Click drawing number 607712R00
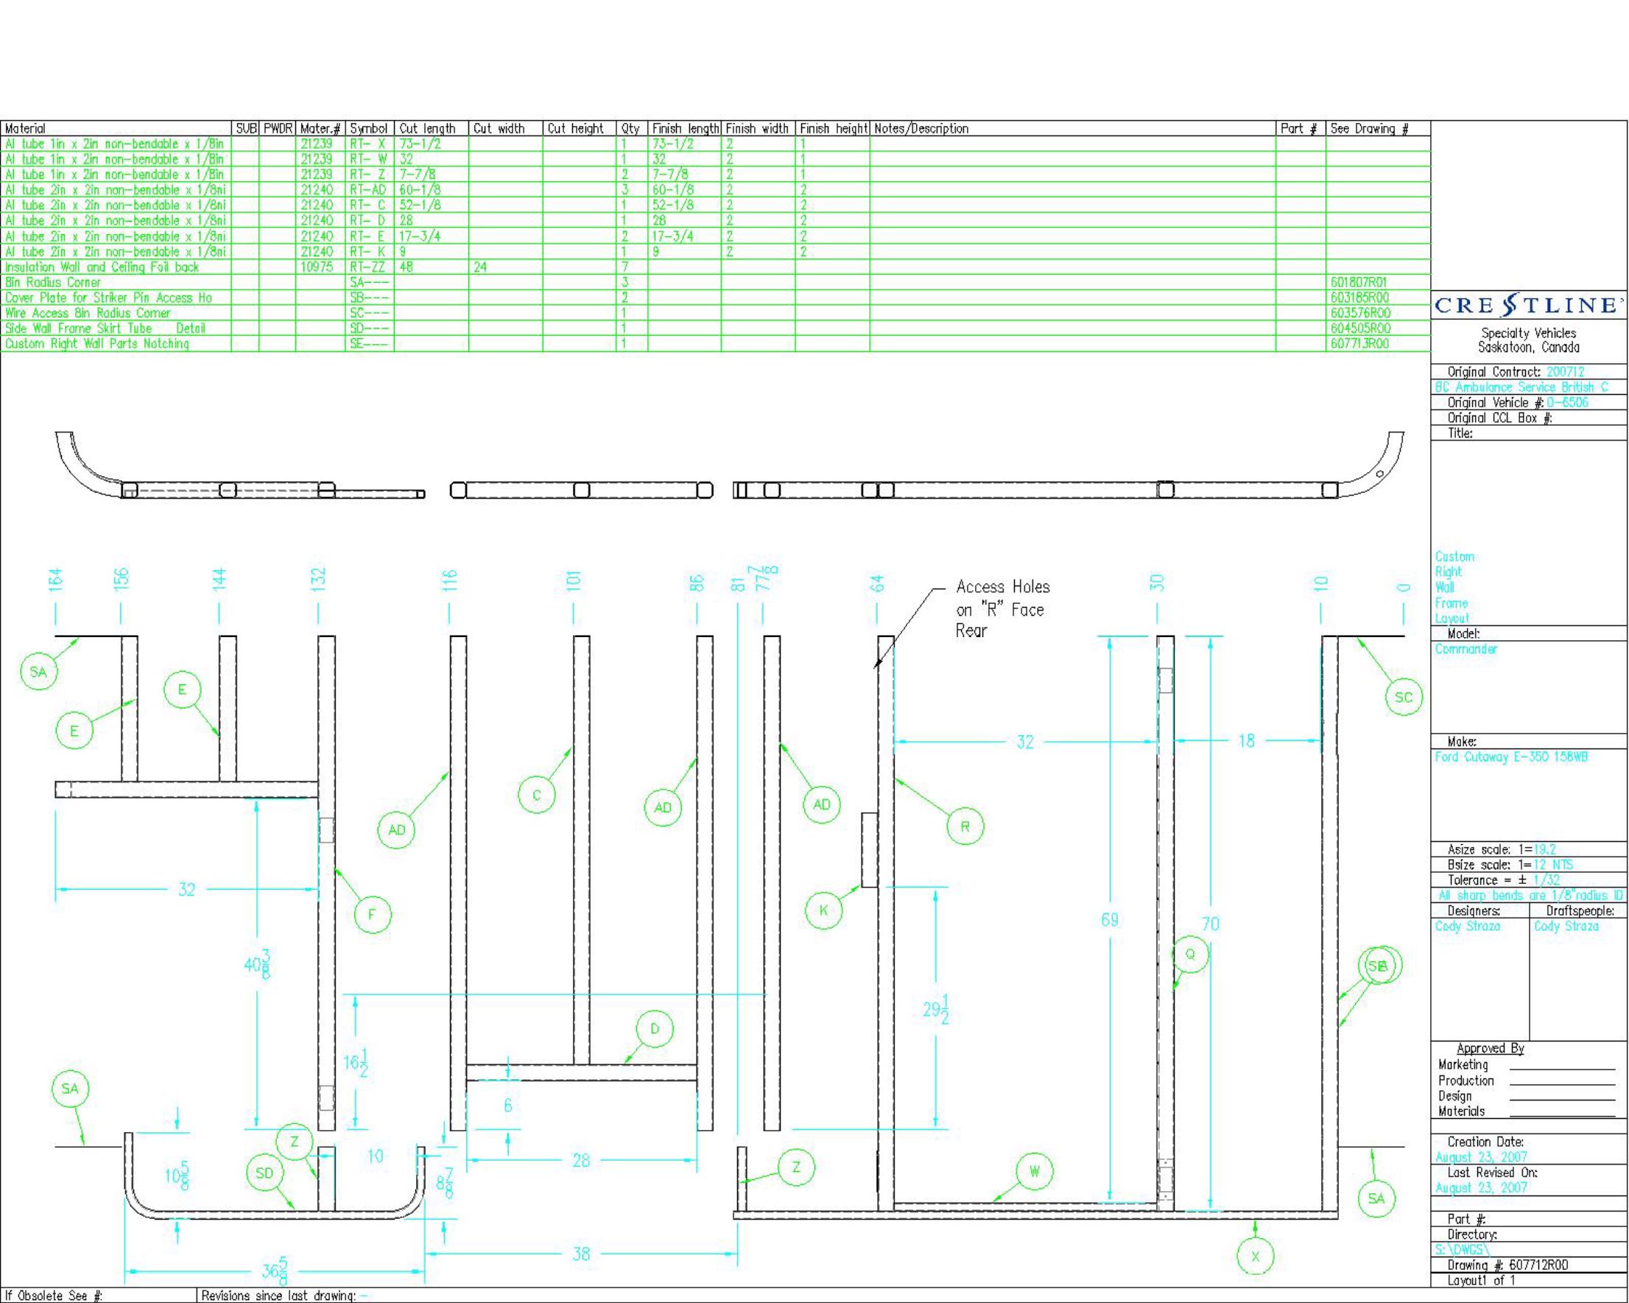Viewport: 1629px width, 1303px height. pyautogui.click(x=1538, y=1265)
